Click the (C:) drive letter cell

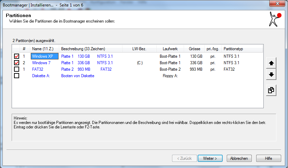(140, 63)
